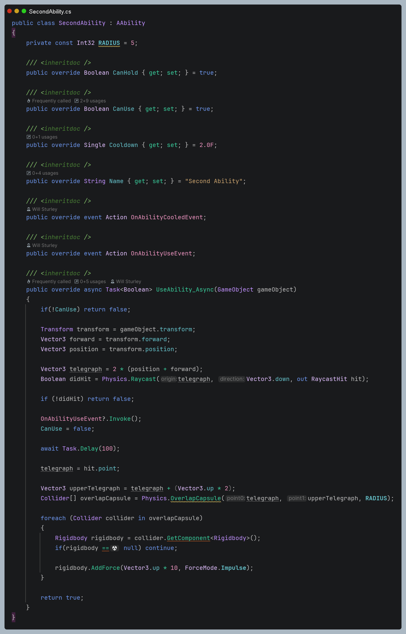Click the "origin:" parameter hint in Raycast
Viewport: 406px width, 634px height.
[169, 379]
